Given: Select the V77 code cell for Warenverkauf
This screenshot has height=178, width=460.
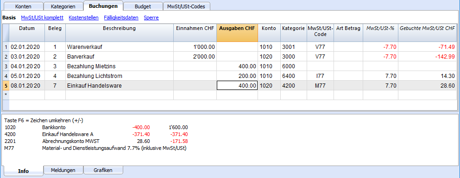Looking at the screenshot, I should pos(321,47).
